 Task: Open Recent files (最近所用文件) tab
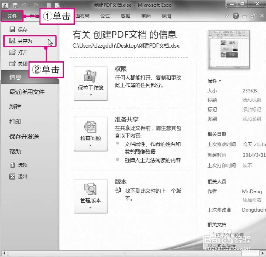click(x=27, y=92)
